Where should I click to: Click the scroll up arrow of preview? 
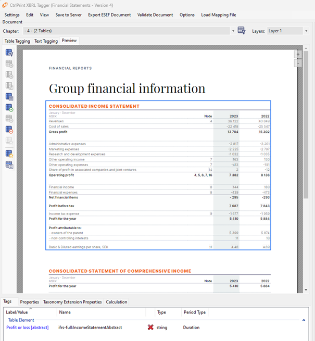pos(306,48)
